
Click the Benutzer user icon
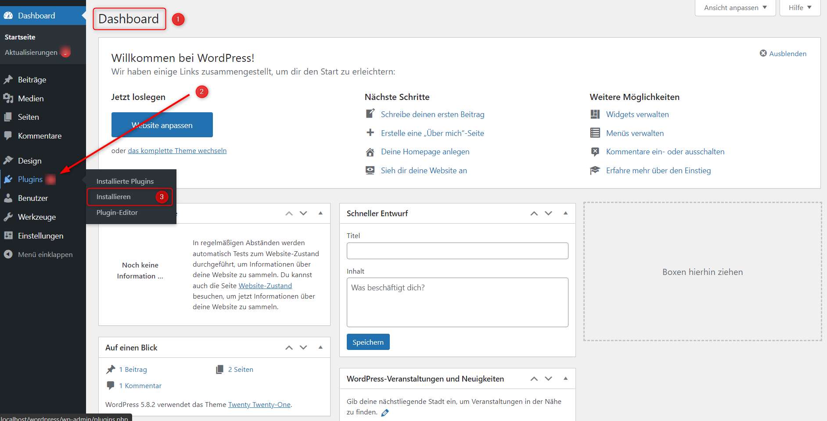(x=8, y=198)
